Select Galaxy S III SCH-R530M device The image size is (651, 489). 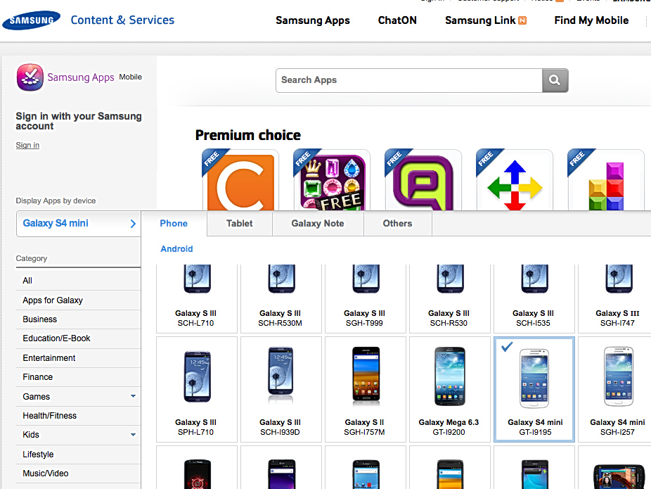point(281,299)
